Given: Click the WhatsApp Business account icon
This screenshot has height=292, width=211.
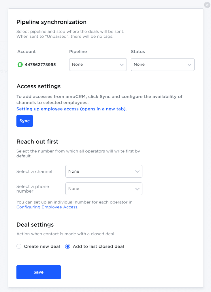Looking at the screenshot, I should tap(20, 65).
